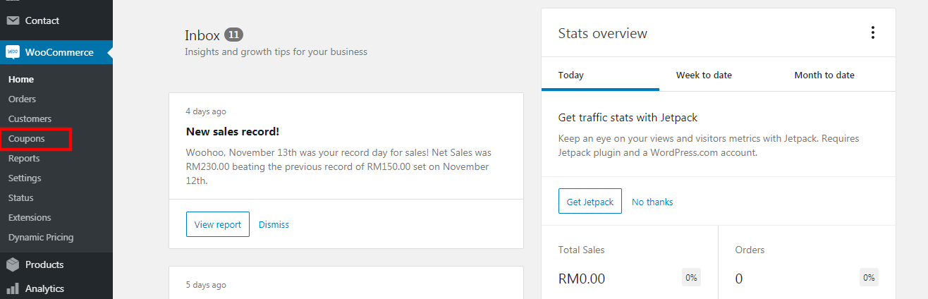
Task: Switch to Month to date tab
Action: click(x=824, y=75)
